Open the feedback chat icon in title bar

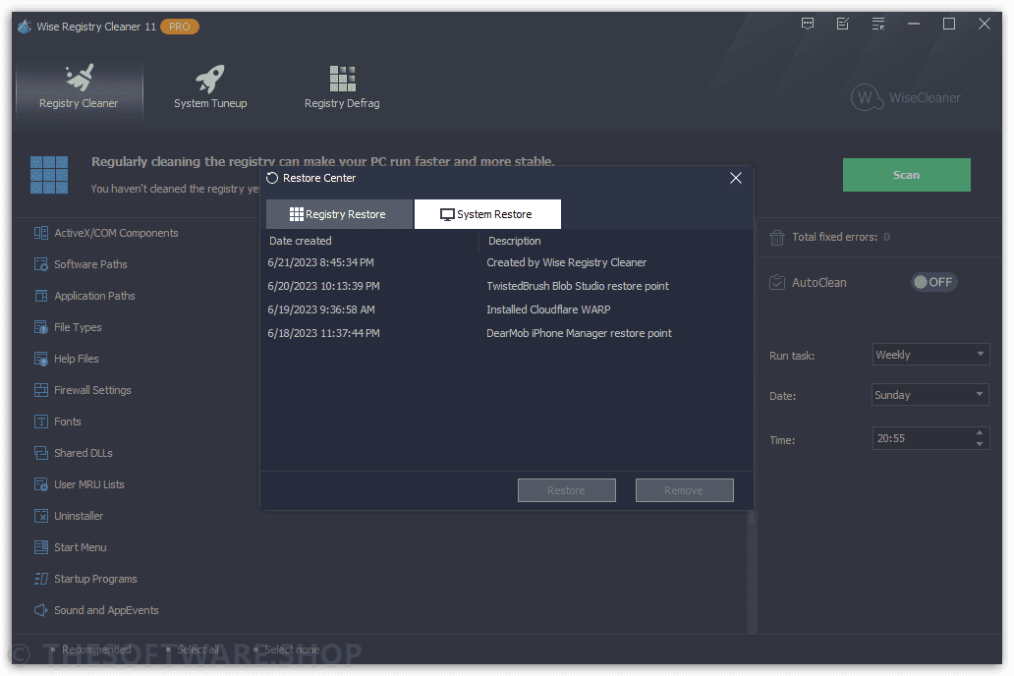point(808,24)
